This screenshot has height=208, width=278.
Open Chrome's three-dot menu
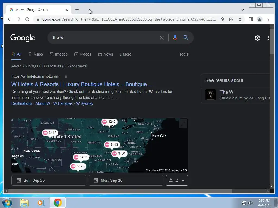[268, 19]
